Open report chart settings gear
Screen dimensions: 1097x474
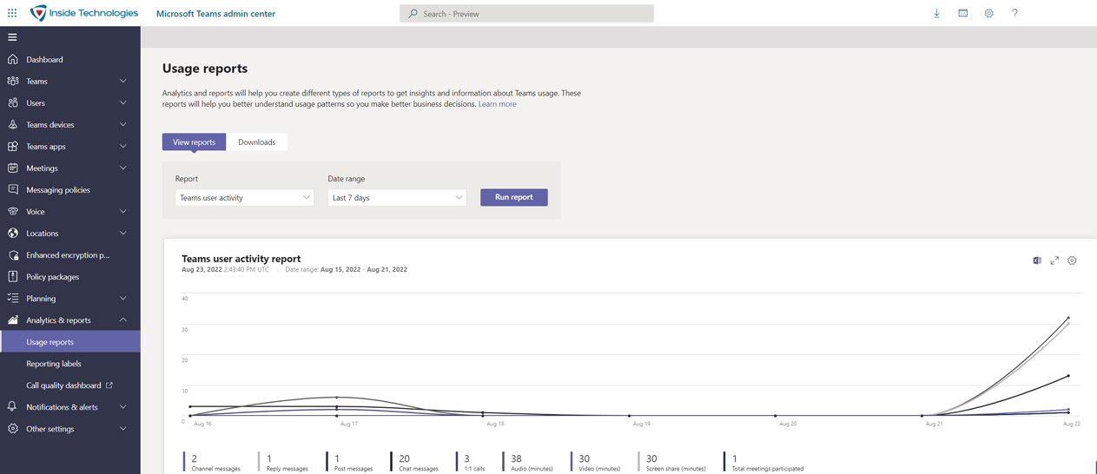pos(1072,260)
